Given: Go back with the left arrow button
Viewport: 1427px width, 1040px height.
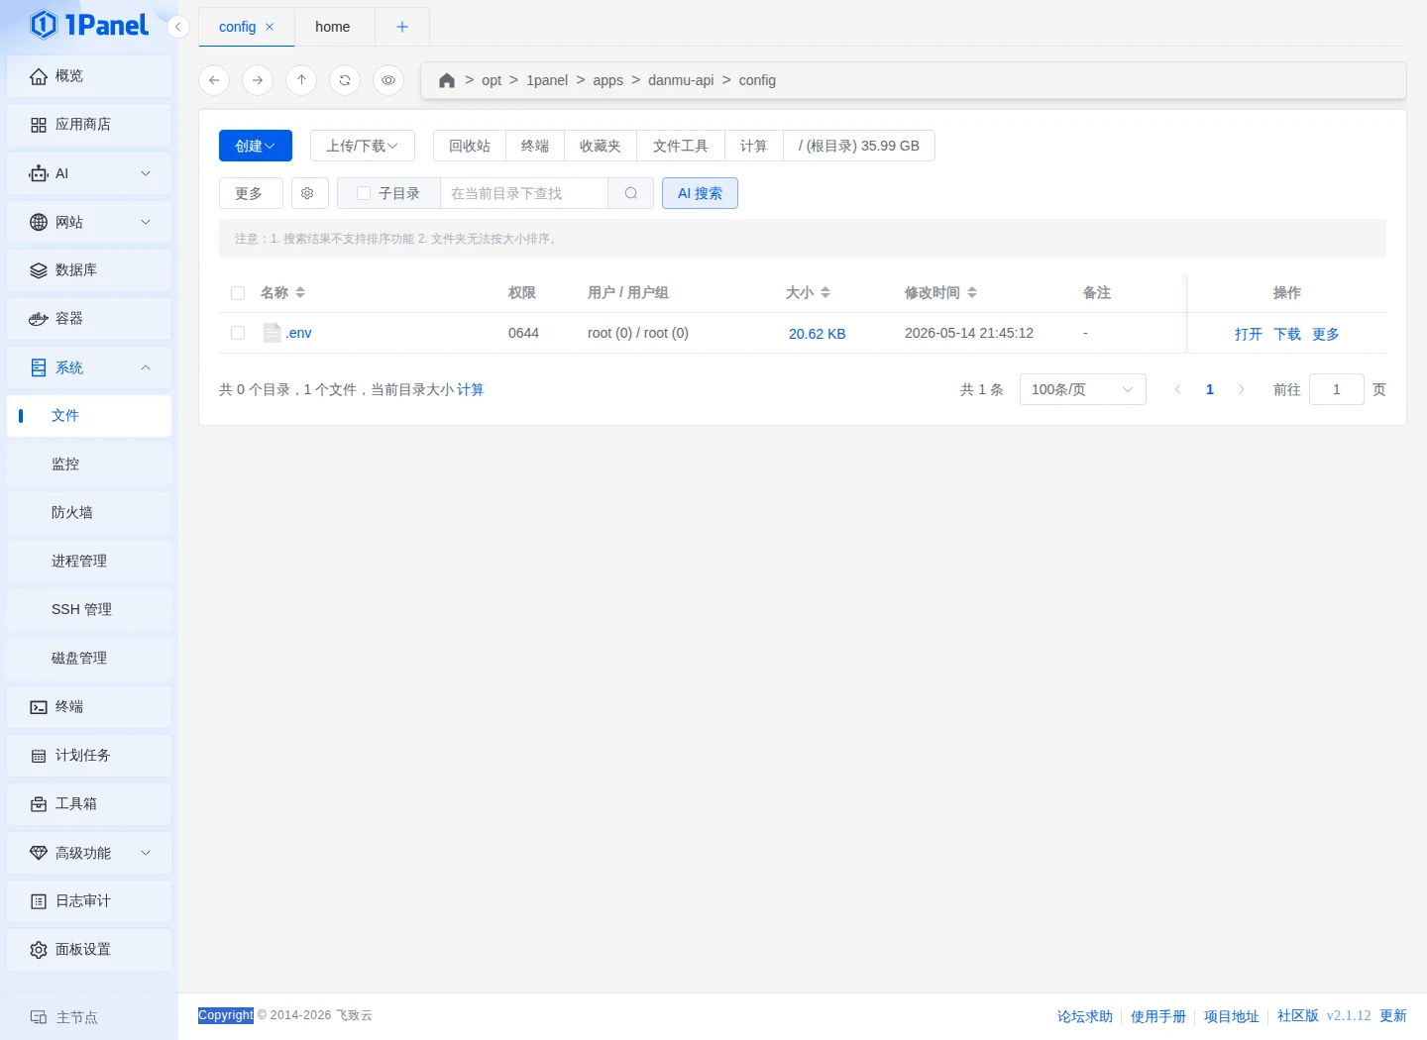Looking at the screenshot, I should [x=214, y=80].
